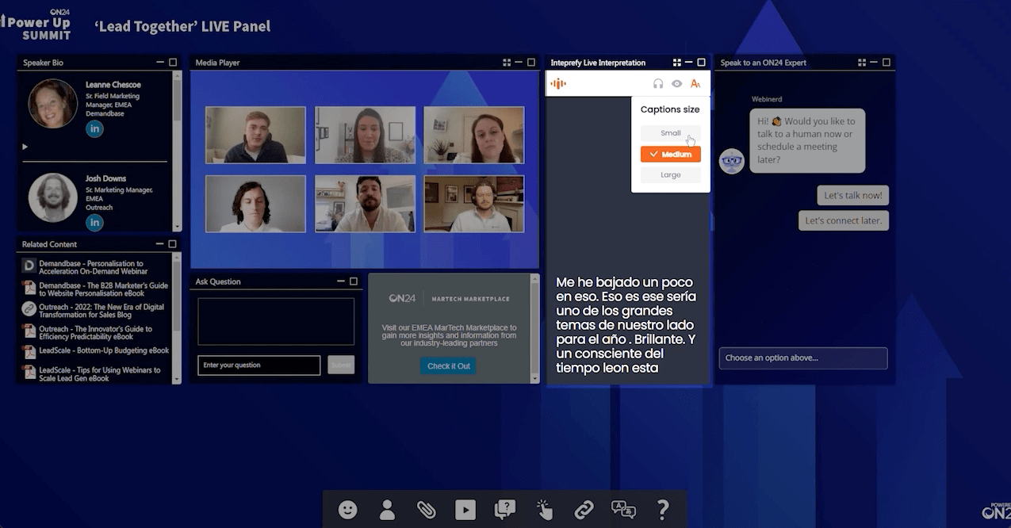Open the emoji reactions tool
The width and height of the screenshot is (1011, 528).
pos(347,510)
